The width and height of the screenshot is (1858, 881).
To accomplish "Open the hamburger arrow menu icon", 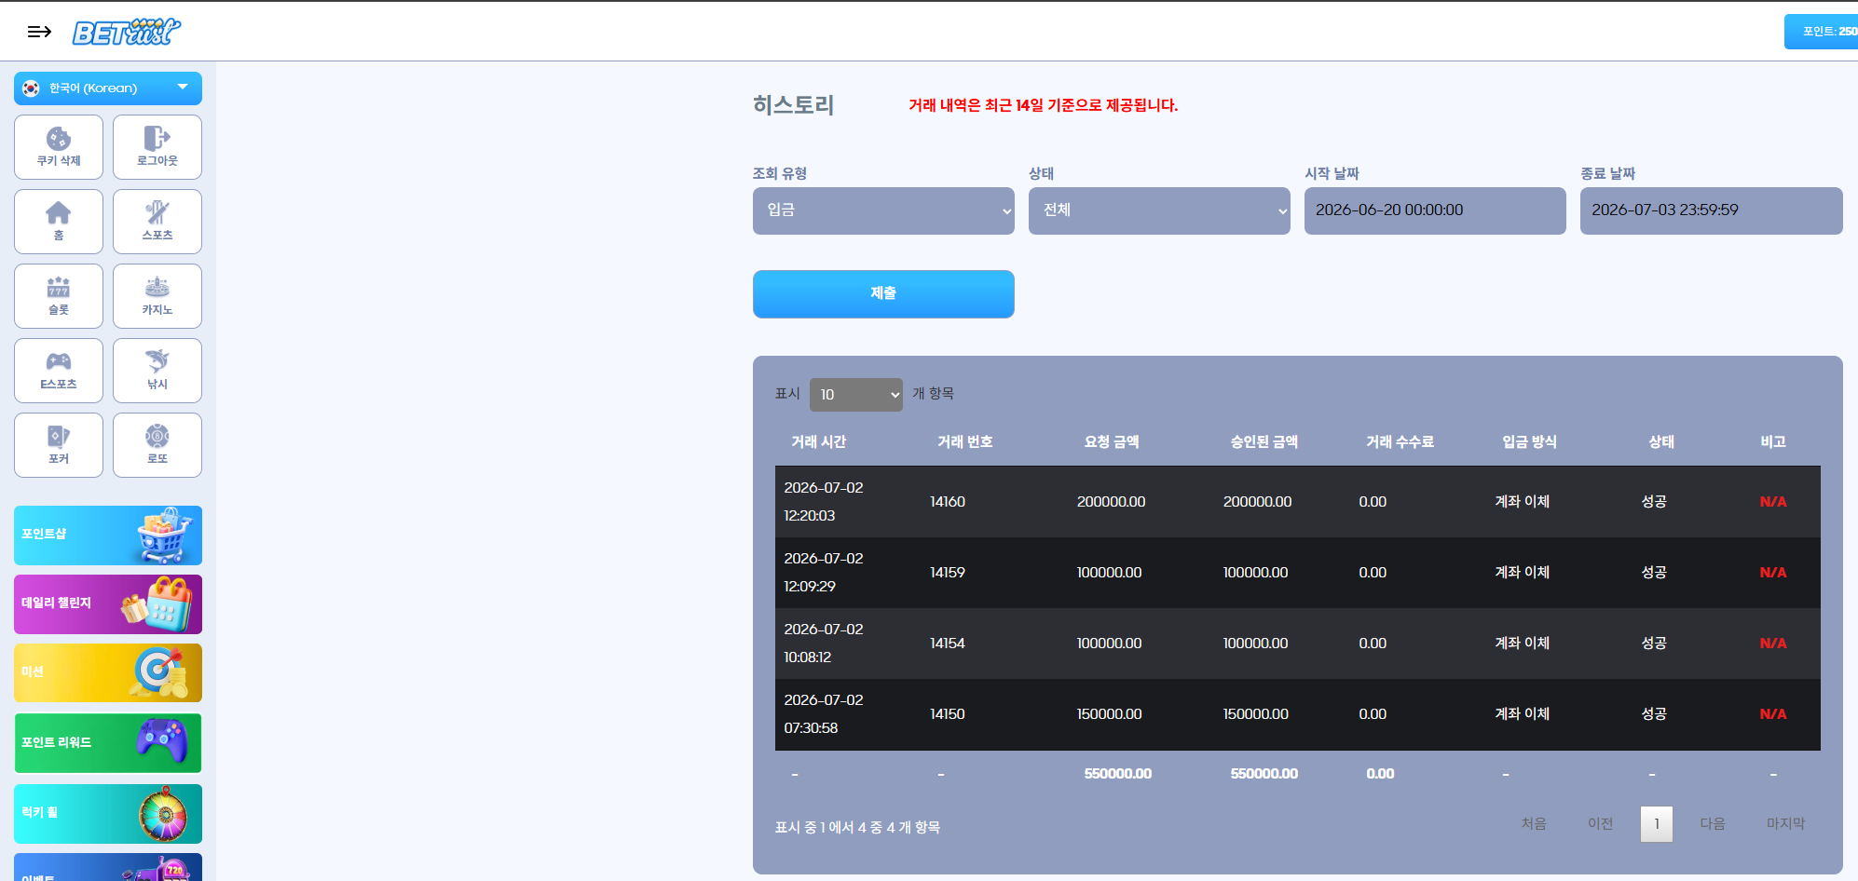I will coord(39,32).
